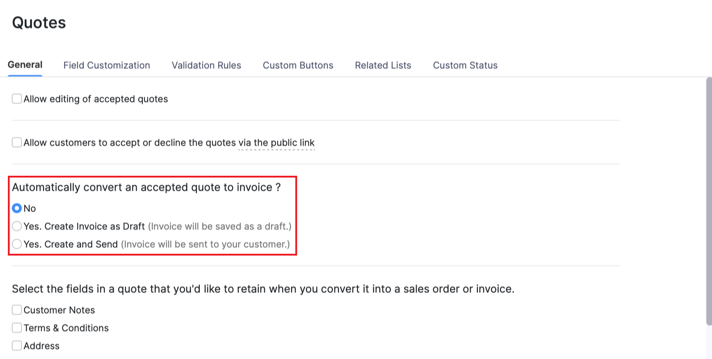Open the Custom Status tab
This screenshot has width=712, height=359.
pos(465,65)
